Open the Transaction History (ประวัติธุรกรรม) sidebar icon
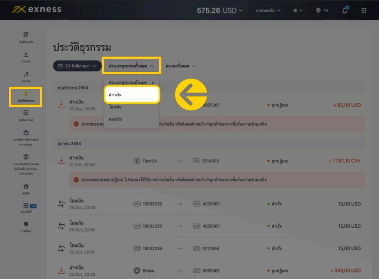This screenshot has width=379, height=279. tap(25, 96)
